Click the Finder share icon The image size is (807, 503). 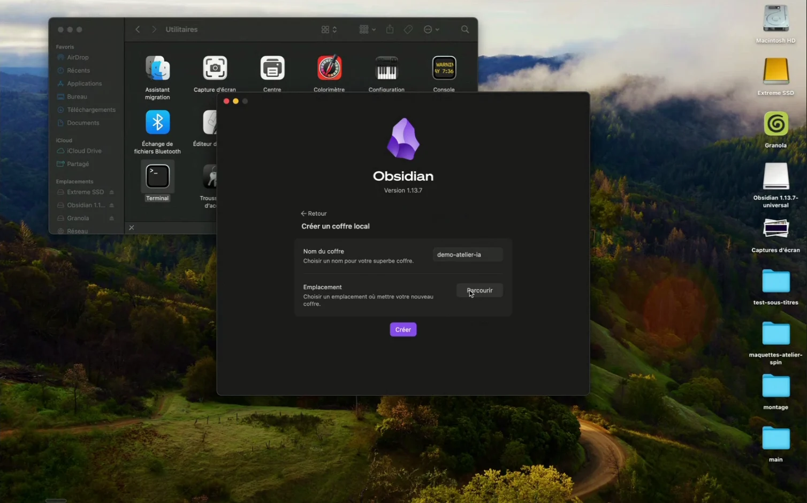pyautogui.click(x=390, y=29)
